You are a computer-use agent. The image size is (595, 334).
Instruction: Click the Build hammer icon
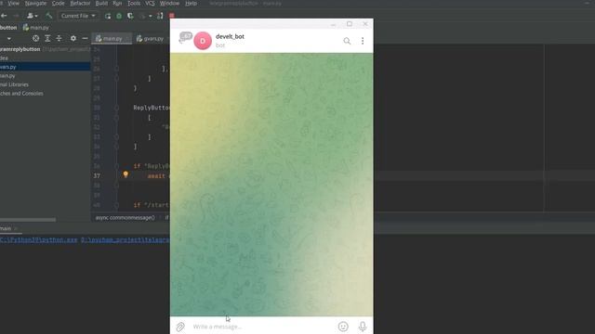click(x=49, y=16)
